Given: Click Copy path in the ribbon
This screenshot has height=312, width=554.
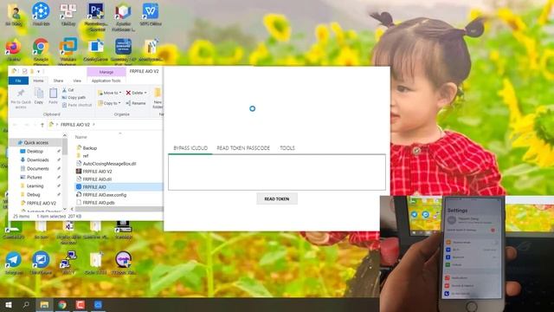Looking at the screenshot, I should pyautogui.click(x=74, y=97).
